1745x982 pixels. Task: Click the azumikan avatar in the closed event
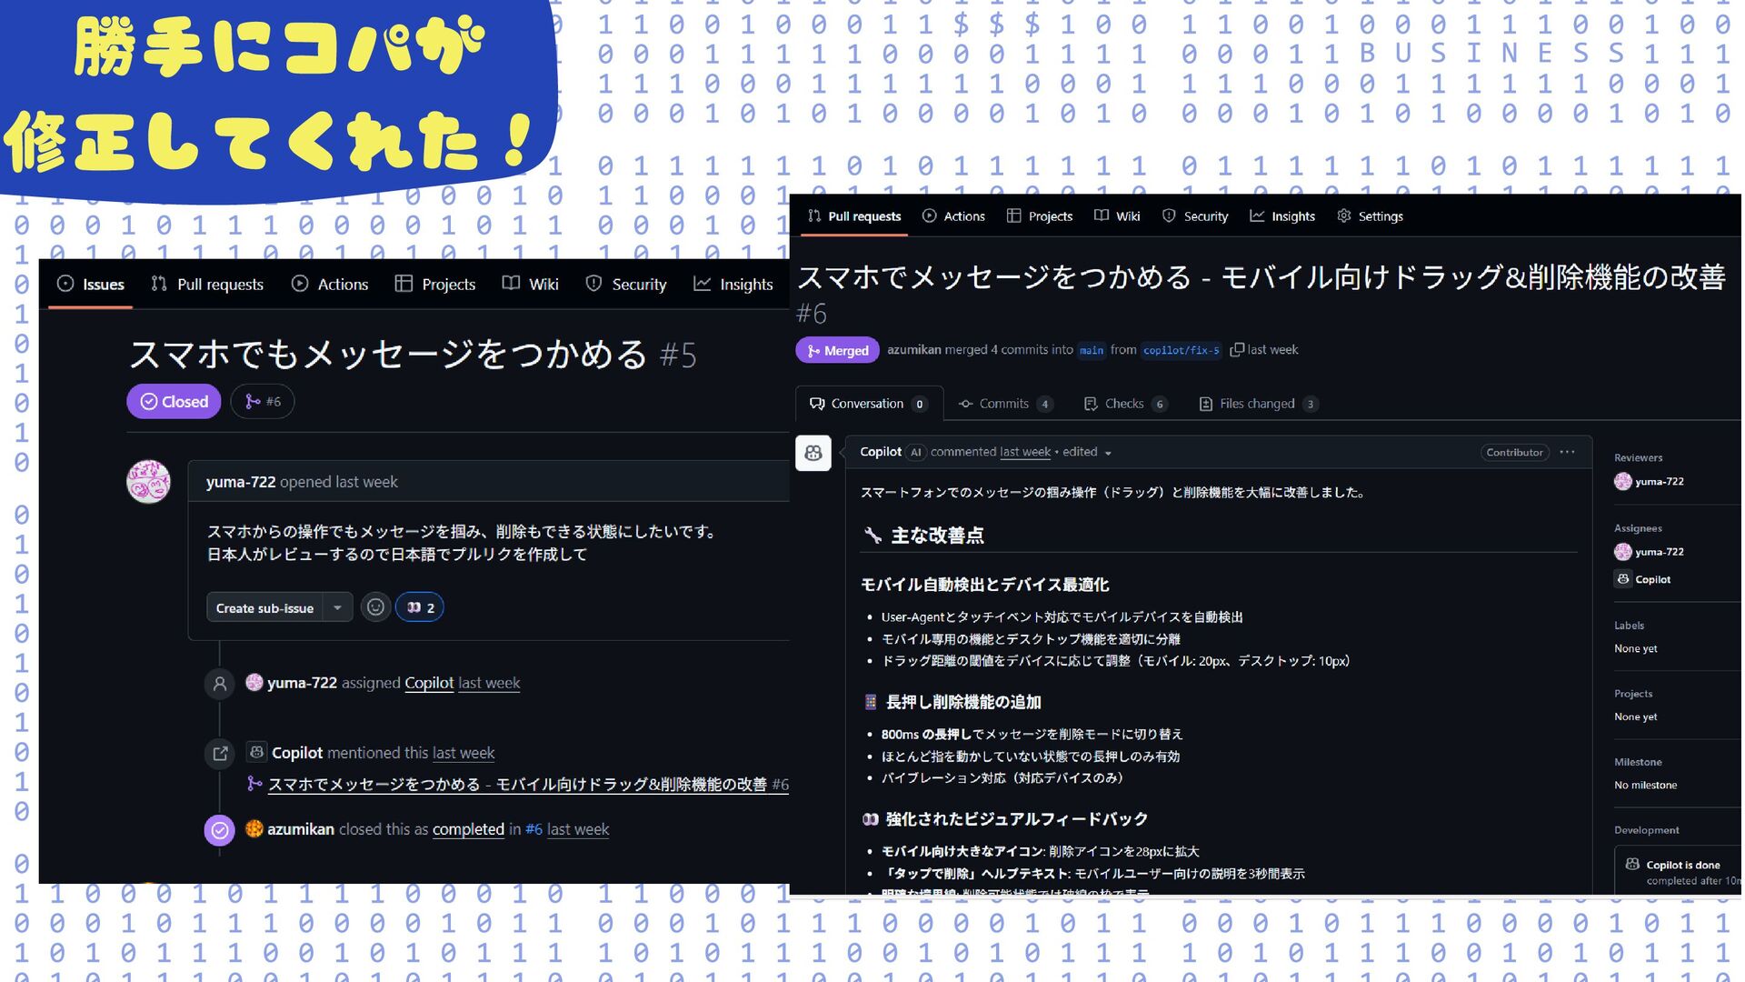tap(254, 828)
